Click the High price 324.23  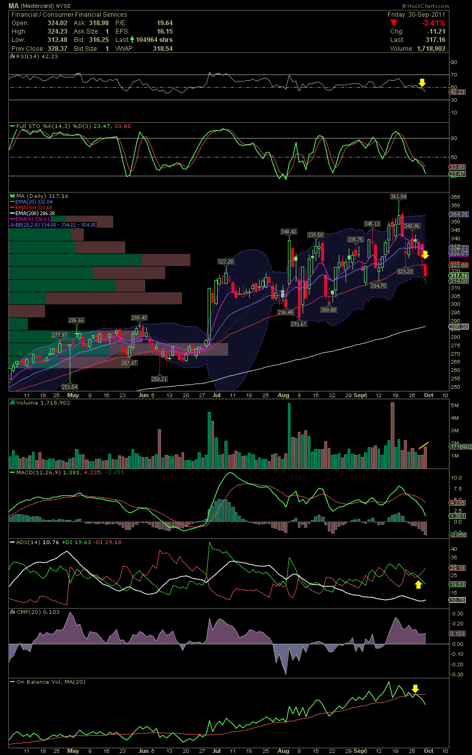(x=58, y=31)
